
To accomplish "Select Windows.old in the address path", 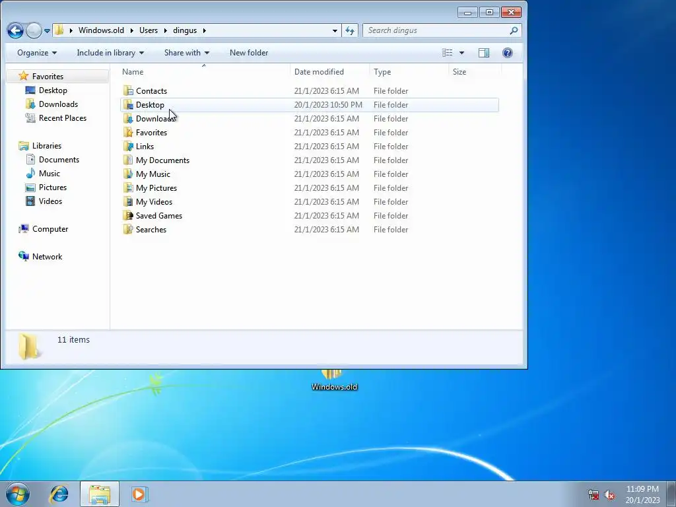I will tap(101, 30).
